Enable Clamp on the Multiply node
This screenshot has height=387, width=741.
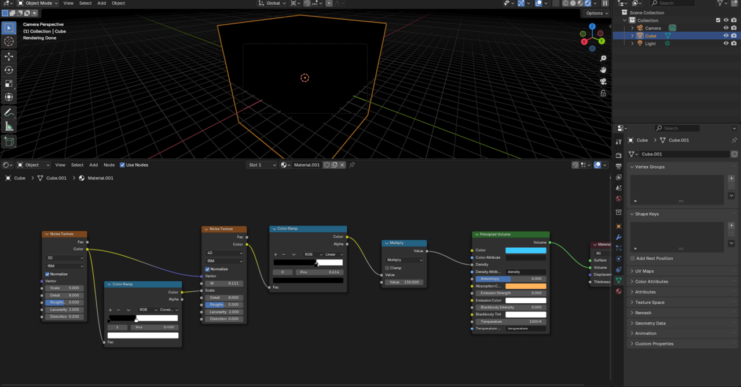coord(387,268)
